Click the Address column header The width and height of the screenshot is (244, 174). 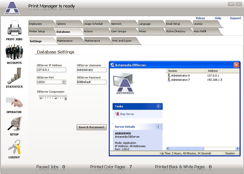[x=222, y=71]
